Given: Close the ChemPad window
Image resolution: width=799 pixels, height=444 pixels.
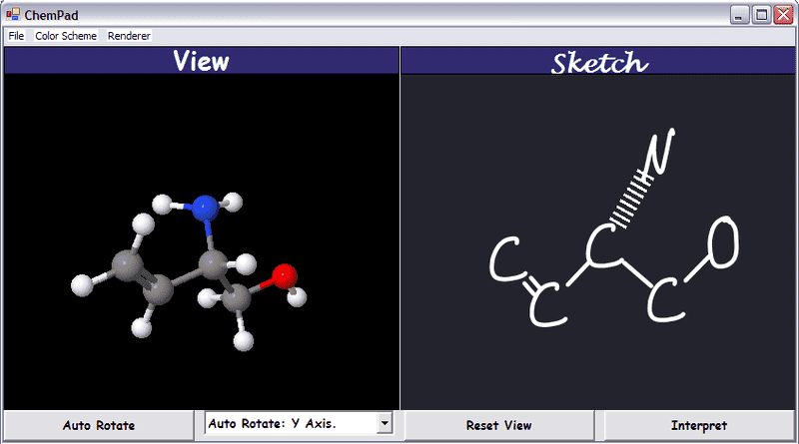Looking at the screenshot, I should [x=782, y=14].
